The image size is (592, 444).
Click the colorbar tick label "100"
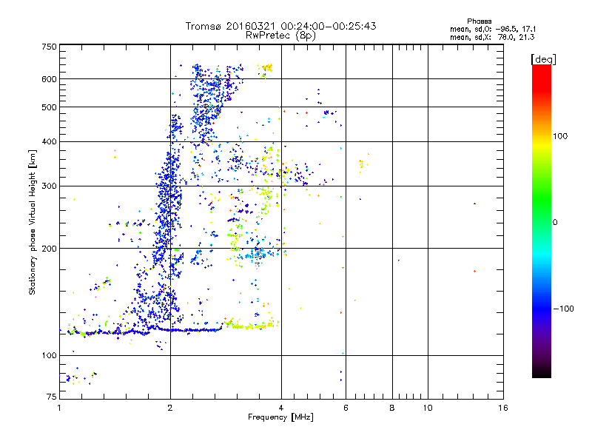[x=560, y=136]
